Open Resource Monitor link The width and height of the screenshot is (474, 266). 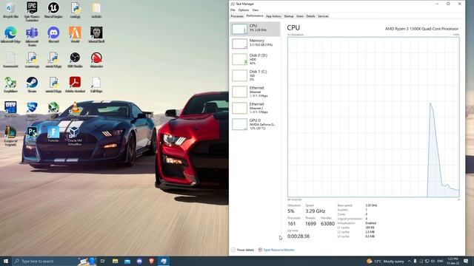276,250
